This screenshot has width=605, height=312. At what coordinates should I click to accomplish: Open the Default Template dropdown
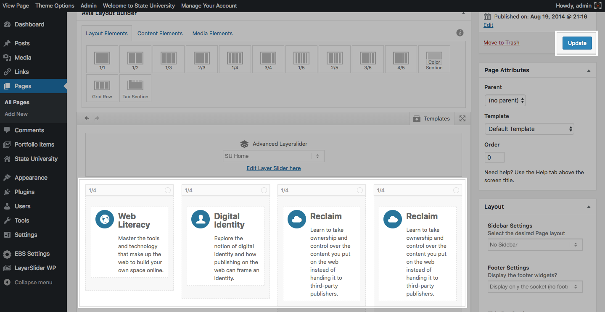tap(529, 129)
